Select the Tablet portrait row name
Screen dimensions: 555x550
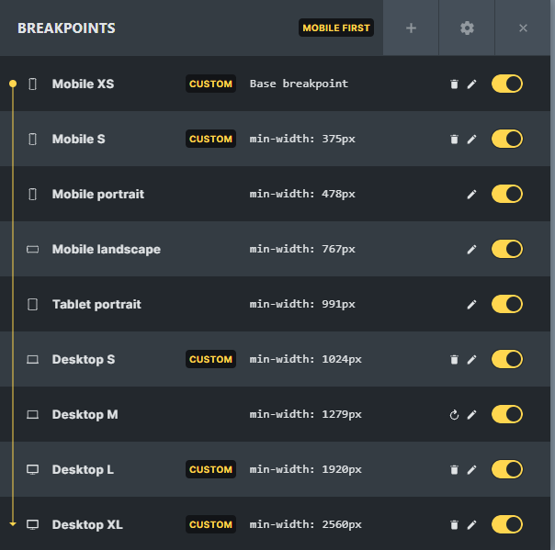pyautogui.click(x=96, y=305)
